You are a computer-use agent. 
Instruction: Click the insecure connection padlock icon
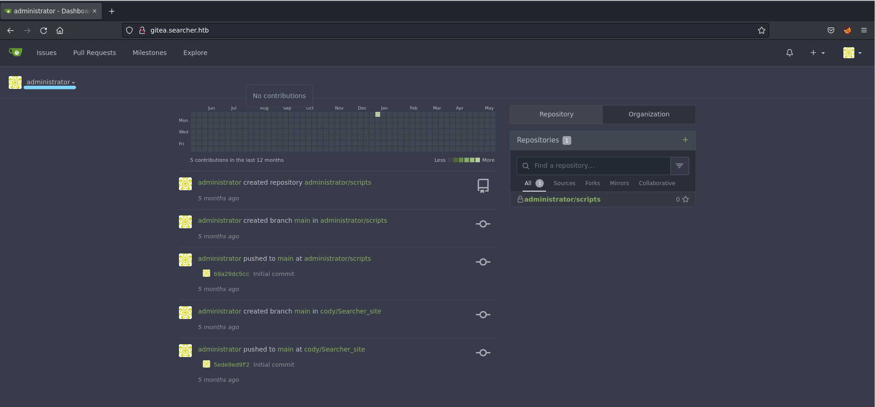pyautogui.click(x=142, y=30)
